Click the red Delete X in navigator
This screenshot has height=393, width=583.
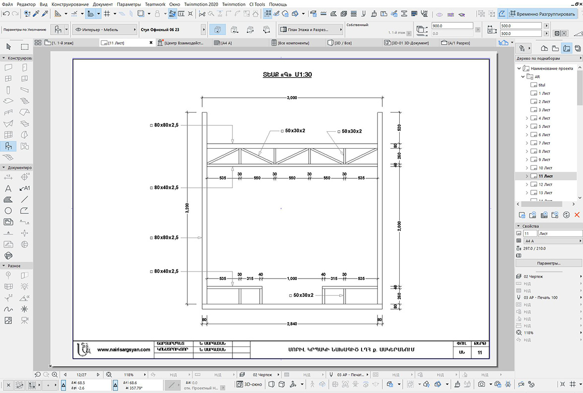577,215
